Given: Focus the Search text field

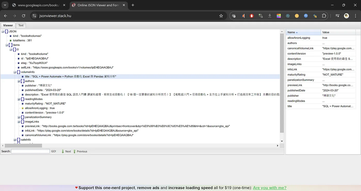Looking at the screenshot, I should pos(30,151).
